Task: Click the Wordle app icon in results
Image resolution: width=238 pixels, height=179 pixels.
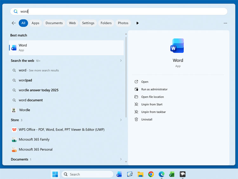Action: pyautogui.click(x=14, y=110)
